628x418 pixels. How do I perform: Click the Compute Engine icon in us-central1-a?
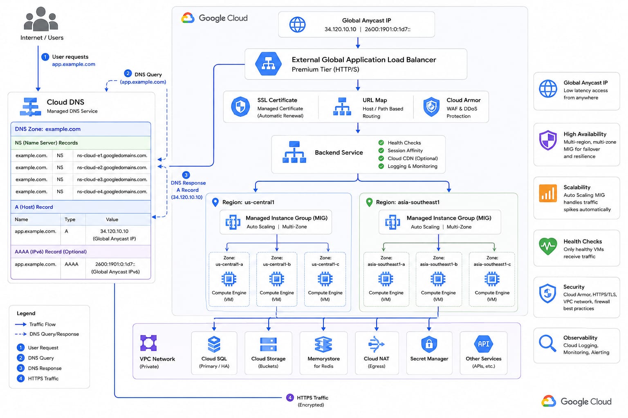click(229, 279)
